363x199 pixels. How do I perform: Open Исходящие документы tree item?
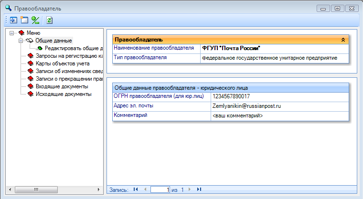pos(64,94)
